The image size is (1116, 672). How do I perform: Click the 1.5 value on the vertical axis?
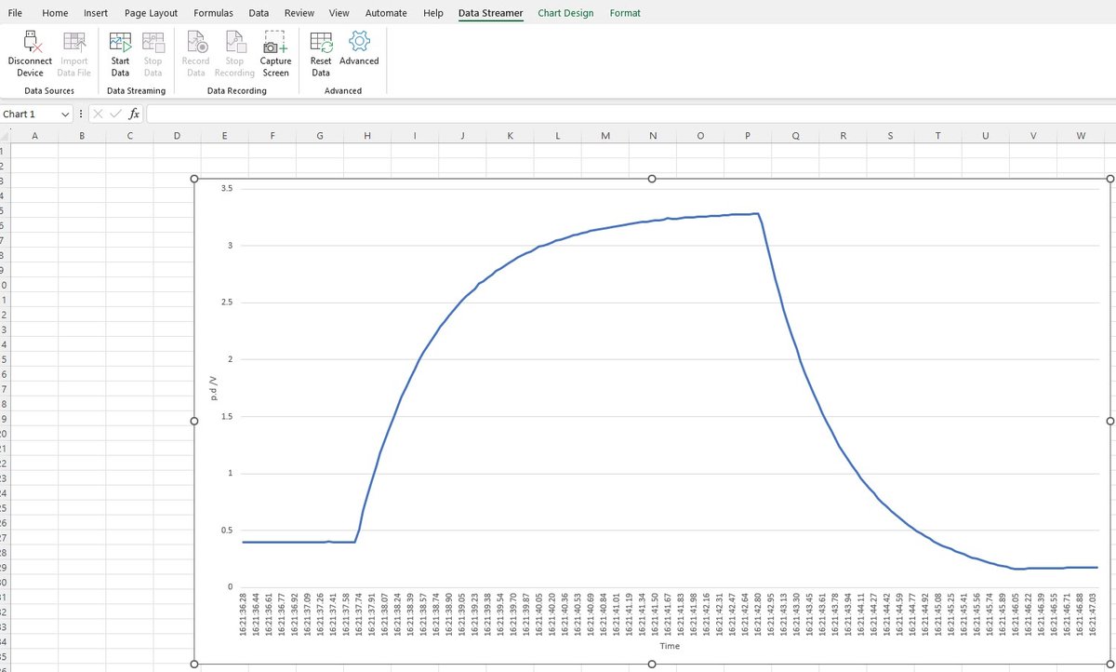226,416
